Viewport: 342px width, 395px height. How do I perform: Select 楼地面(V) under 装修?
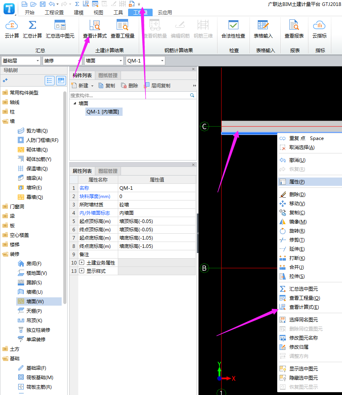[x=36, y=273]
